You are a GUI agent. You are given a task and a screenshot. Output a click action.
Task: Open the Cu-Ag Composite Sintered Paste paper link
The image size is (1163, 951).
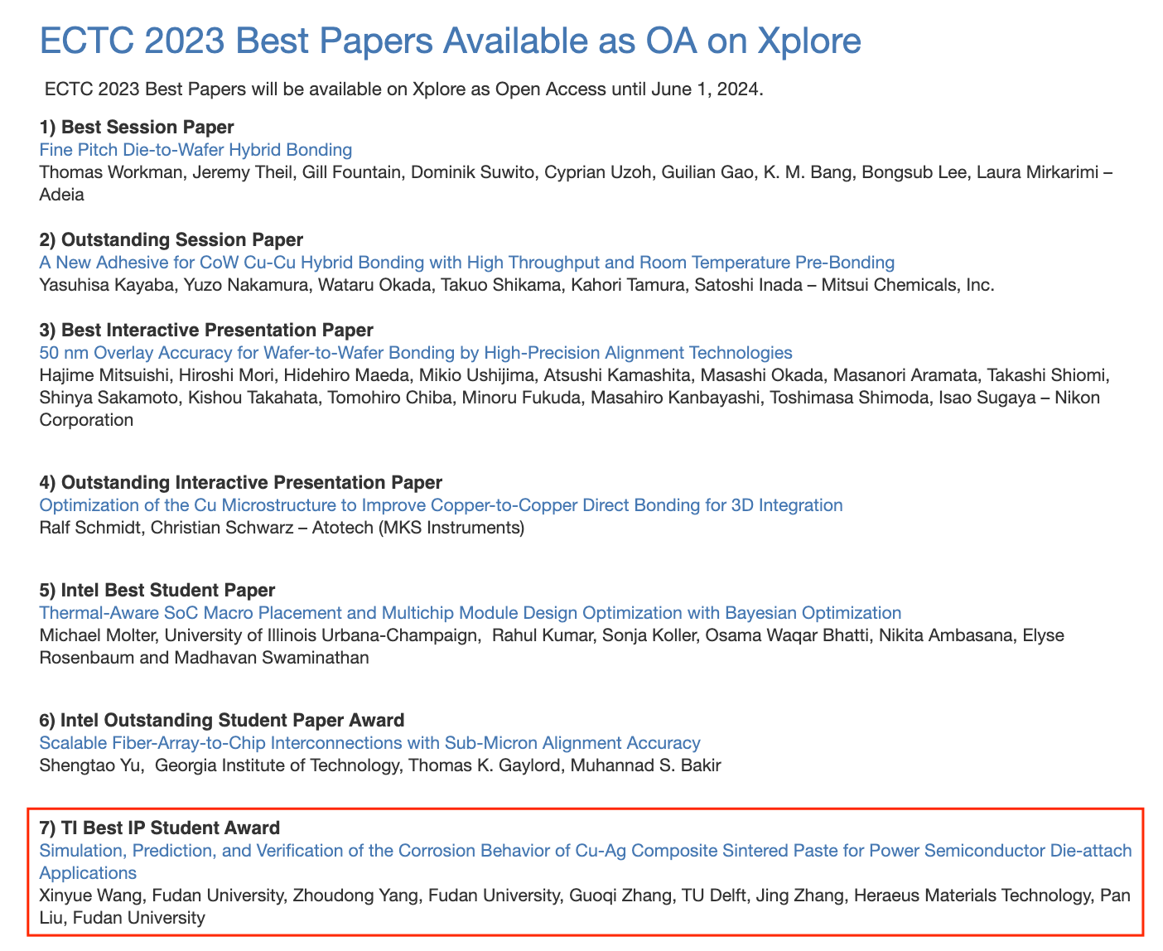(585, 852)
